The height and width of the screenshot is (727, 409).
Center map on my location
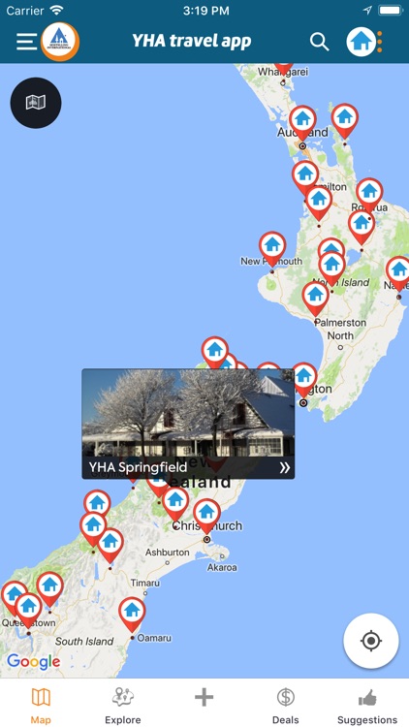(x=370, y=641)
